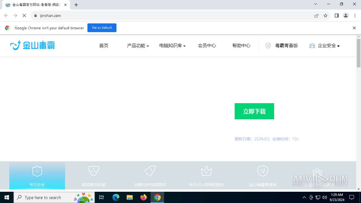Screen dimensions: 361x203
Task: Show hidden system tray icons
Action: click(304, 197)
